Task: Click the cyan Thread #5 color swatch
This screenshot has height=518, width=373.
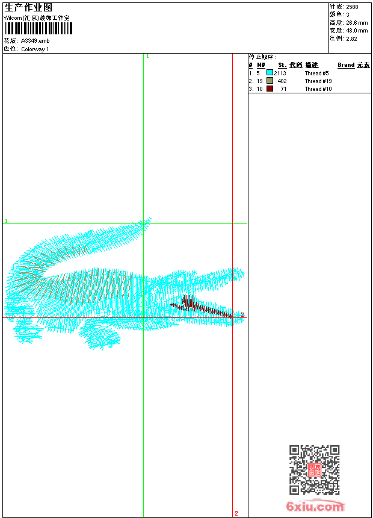Action: [x=270, y=73]
